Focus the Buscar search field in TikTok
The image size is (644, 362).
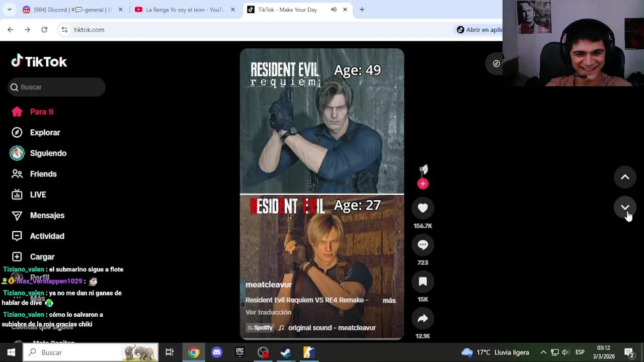[x=56, y=87]
